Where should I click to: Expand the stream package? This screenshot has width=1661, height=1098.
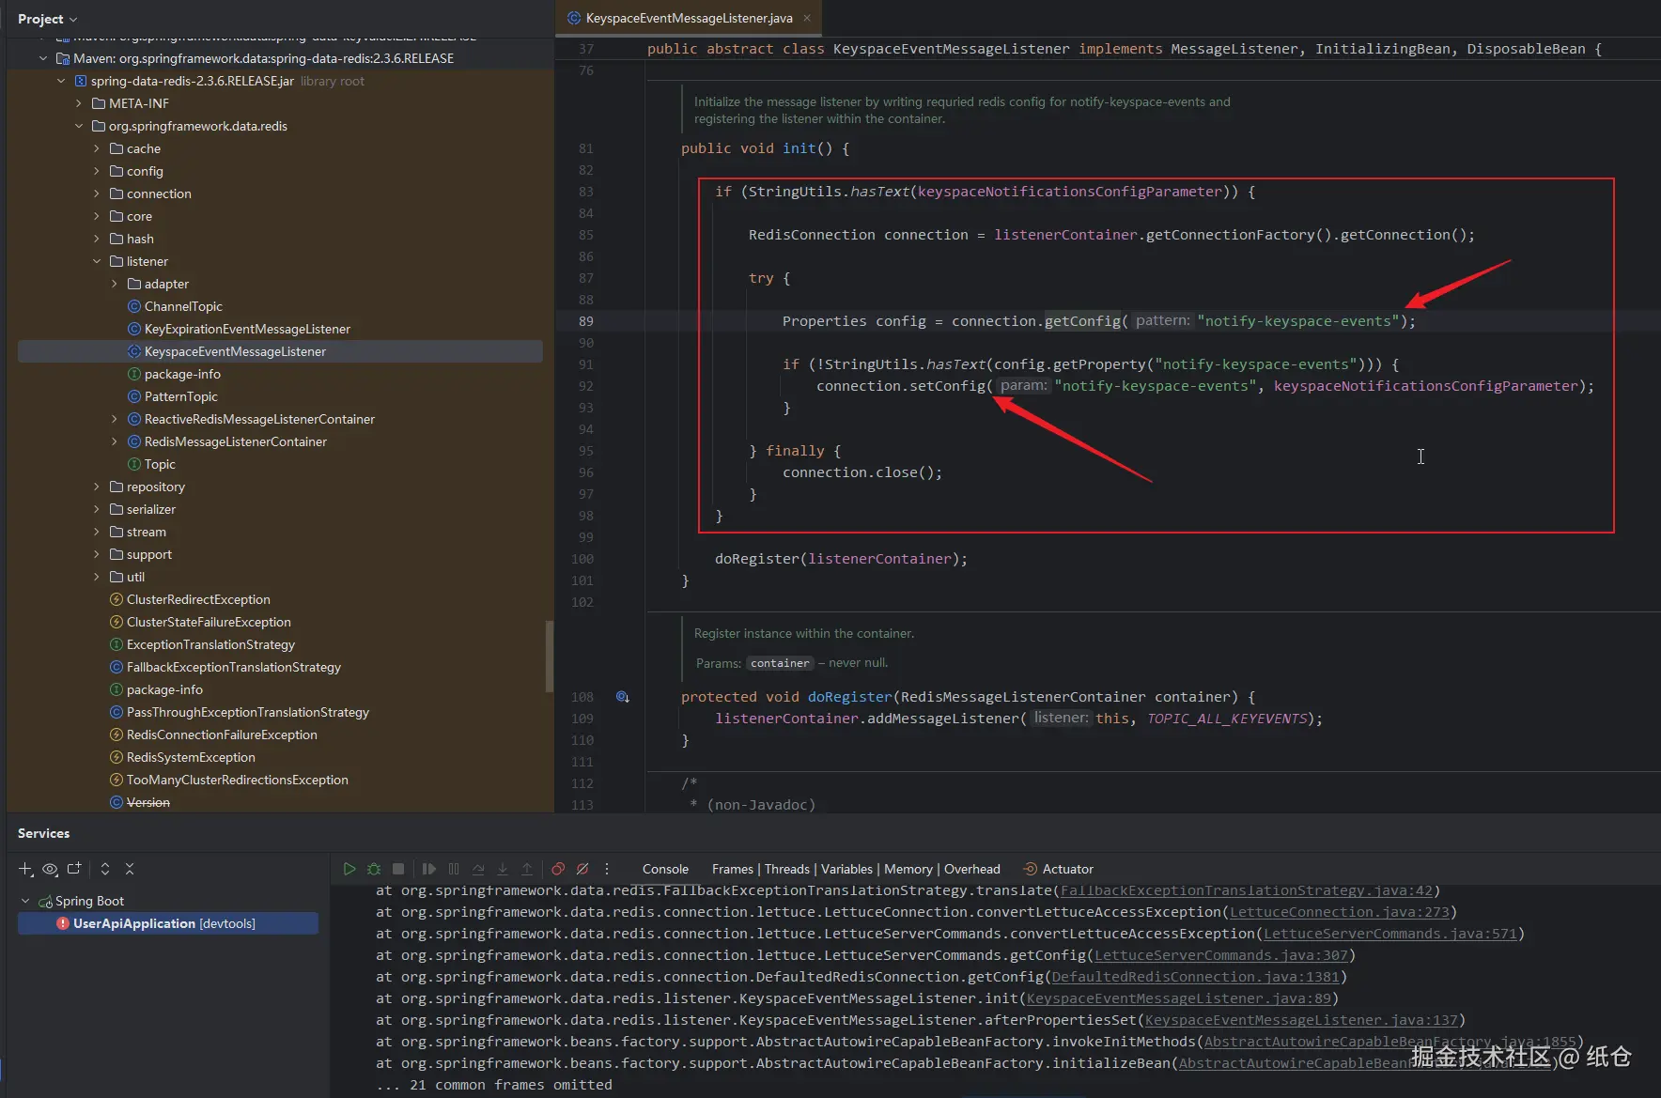[97, 532]
